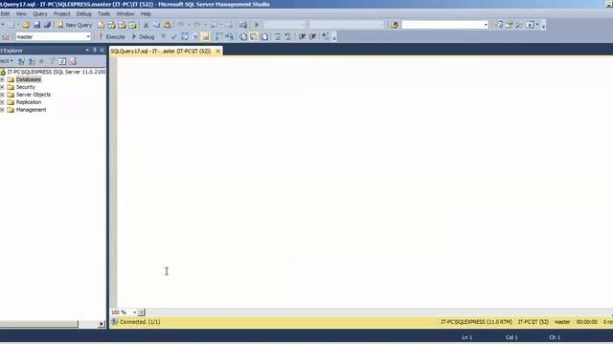This screenshot has height=344, width=613.
Task: Click the Open File folder icon
Action: click(26, 25)
